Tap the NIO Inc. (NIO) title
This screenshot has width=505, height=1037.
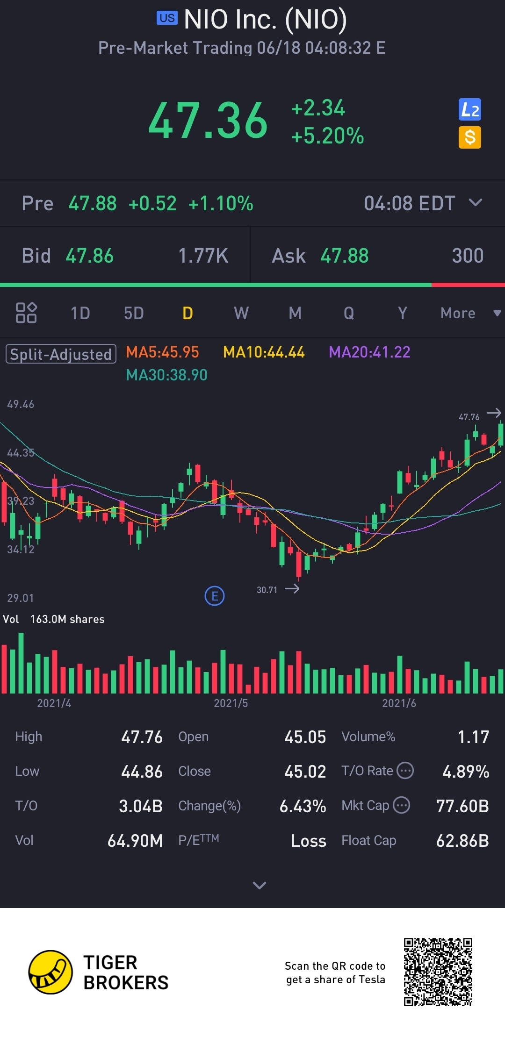click(x=265, y=19)
